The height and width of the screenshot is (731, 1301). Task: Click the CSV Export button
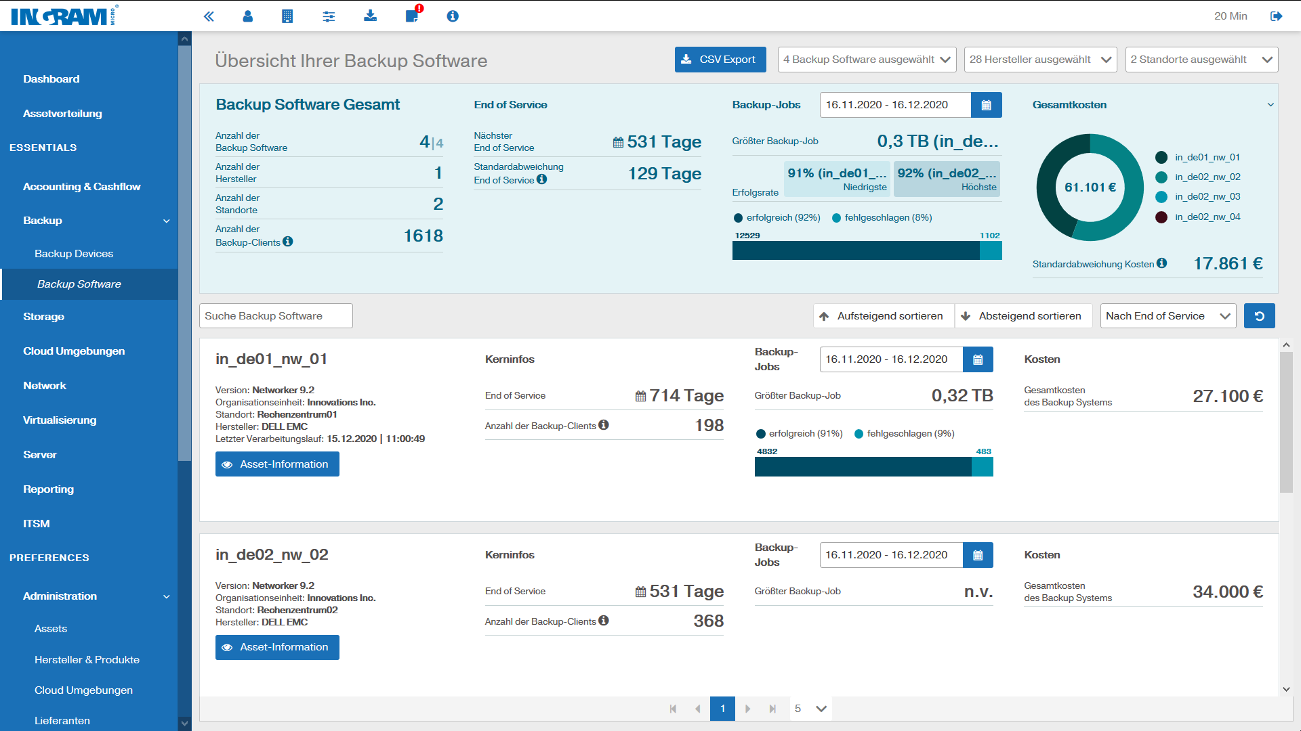(720, 60)
